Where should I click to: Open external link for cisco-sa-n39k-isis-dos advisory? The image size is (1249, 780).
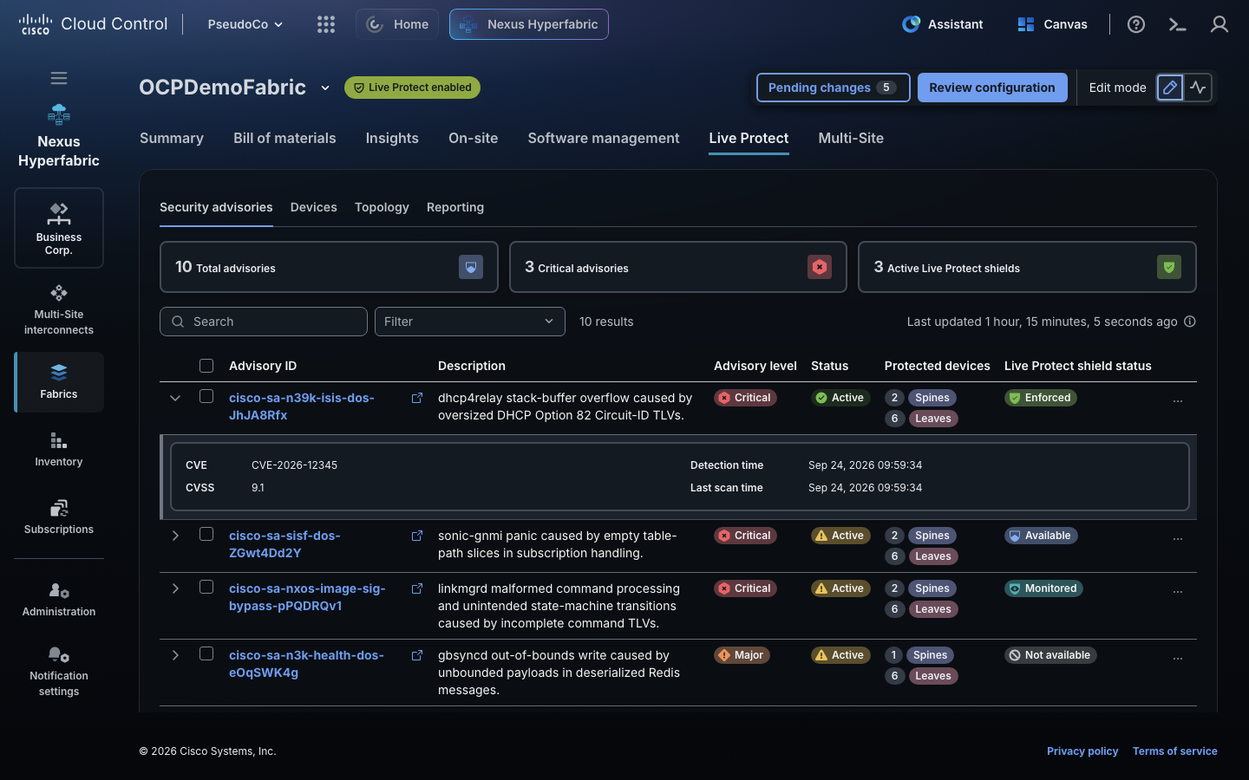pyautogui.click(x=417, y=398)
